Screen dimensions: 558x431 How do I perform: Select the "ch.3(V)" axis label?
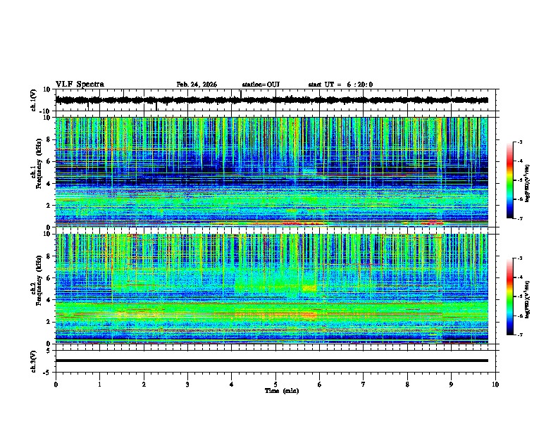tap(34, 361)
